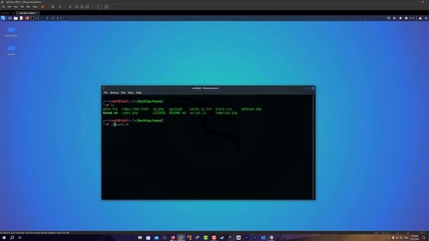The image size is (429, 241).
Task: Click webhook.php in the terminal output
Action: click(251, 109)
